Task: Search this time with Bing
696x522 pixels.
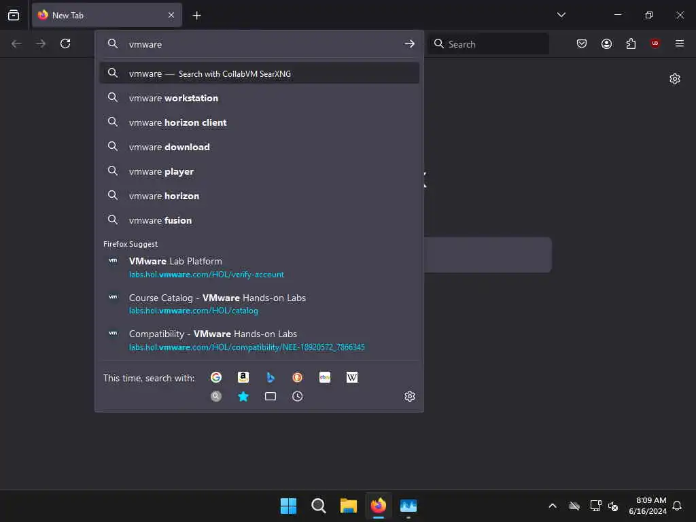Action: click(x=271, y=377)
